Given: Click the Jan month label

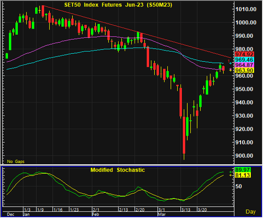Looking at the screenshot, I should (26, 214).
